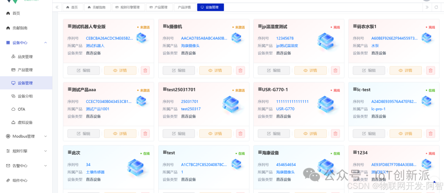Collapse the 设备中心 menu chevron
The image size is (444, 193).
click(x=46, y=43)
